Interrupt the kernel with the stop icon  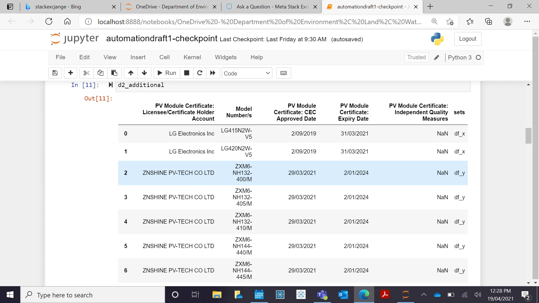click(186, 73)
